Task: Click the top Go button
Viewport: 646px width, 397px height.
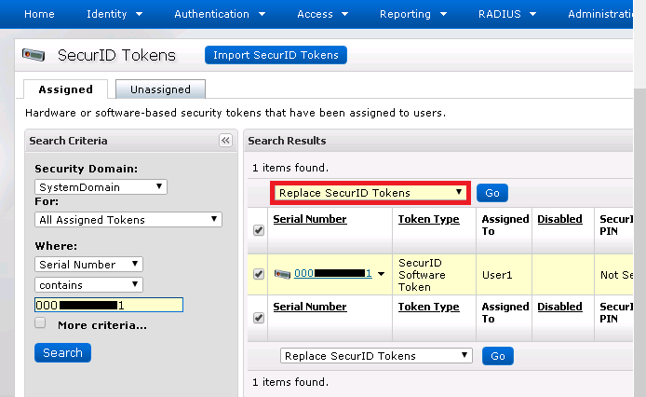Action: 492,193
